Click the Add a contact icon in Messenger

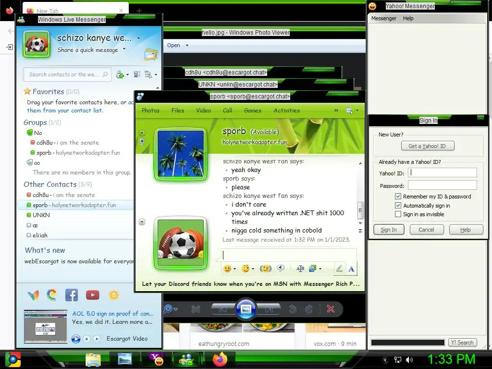120,74
